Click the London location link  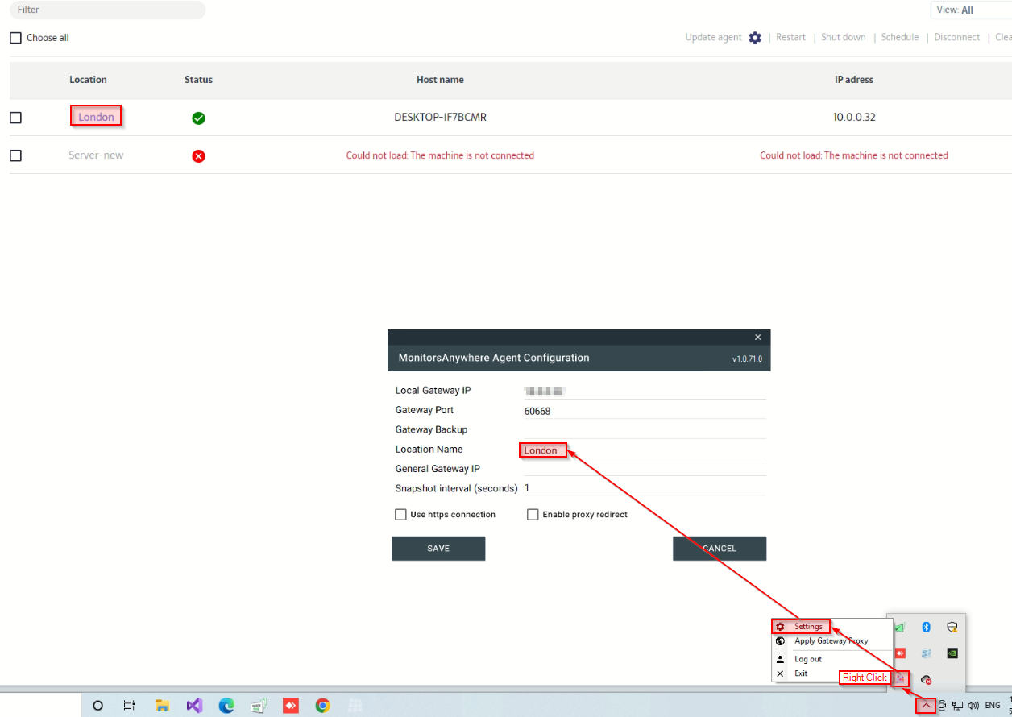point(96,118)
